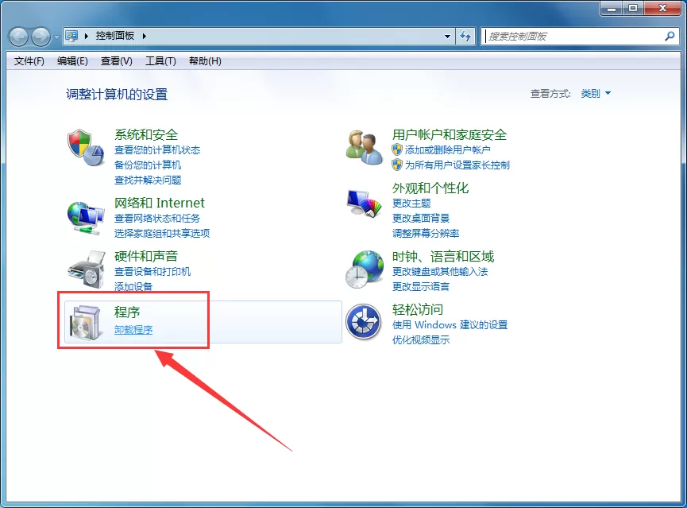
Task: Click the Hardware and Sound printer icon
Action: pyautogui.click(x=87, y=270)
